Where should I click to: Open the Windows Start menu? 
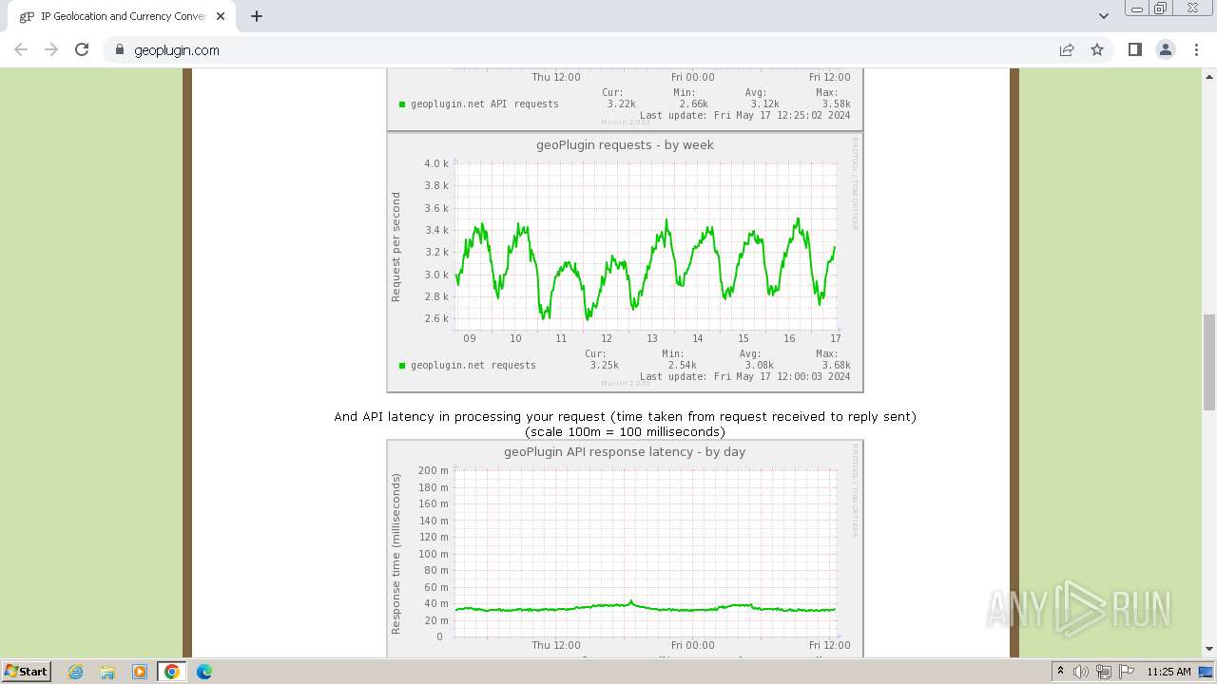tap(26, 671)
